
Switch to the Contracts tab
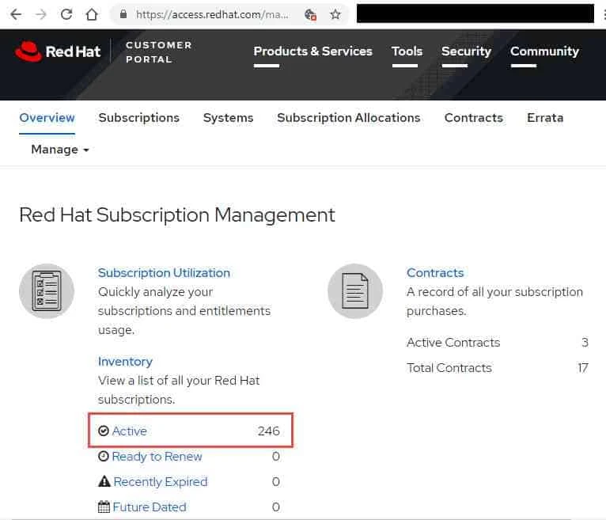coord(473,117)
